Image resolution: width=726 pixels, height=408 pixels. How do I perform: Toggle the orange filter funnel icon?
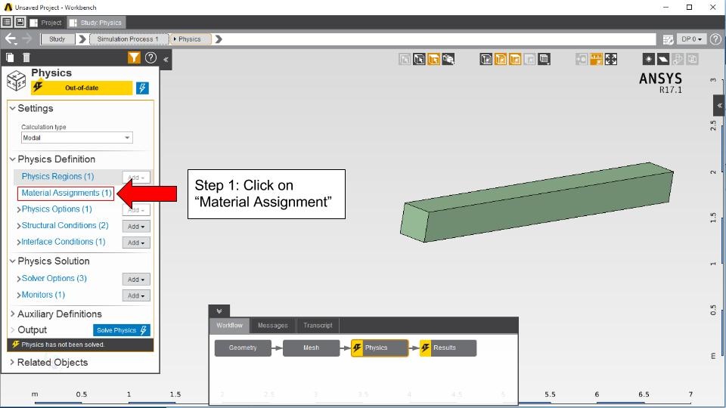pos(134,57)
